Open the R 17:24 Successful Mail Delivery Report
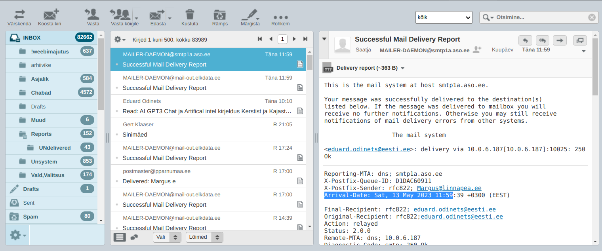The image size is (602, 251). (x=208, y=153)
